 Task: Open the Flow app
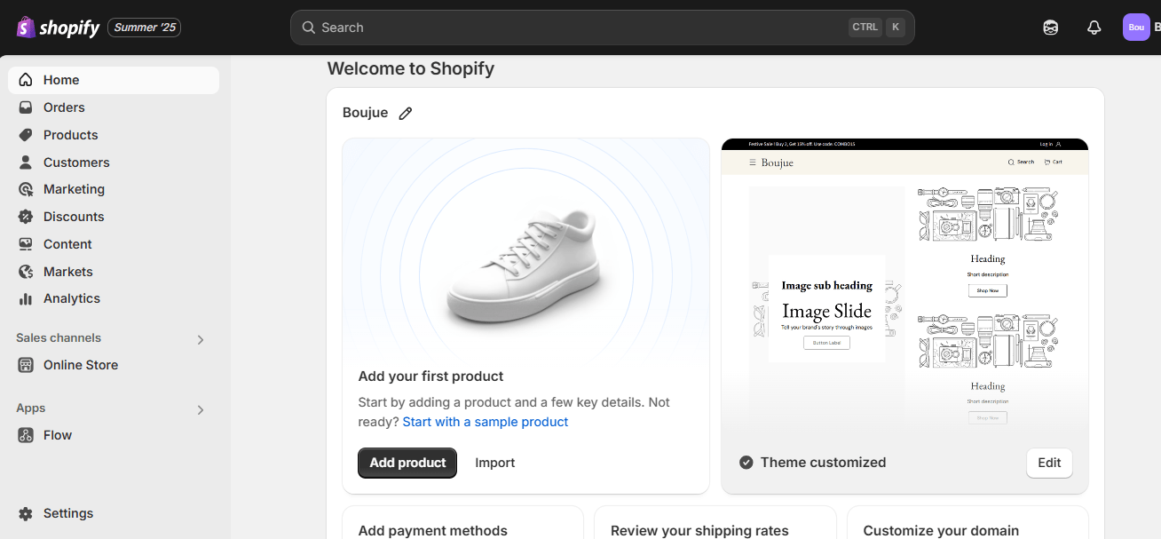[58, 434]
